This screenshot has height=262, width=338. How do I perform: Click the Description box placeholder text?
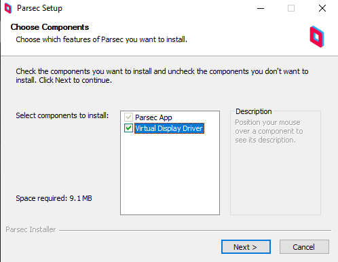pyautogui.click(x=269, y=131)
